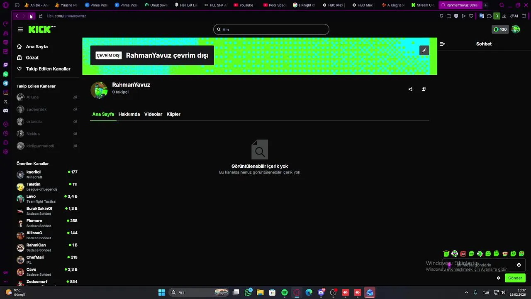This screenshot has height=299, width=531.
Task: Open the browser downloads icon
Action: point(504,16)
